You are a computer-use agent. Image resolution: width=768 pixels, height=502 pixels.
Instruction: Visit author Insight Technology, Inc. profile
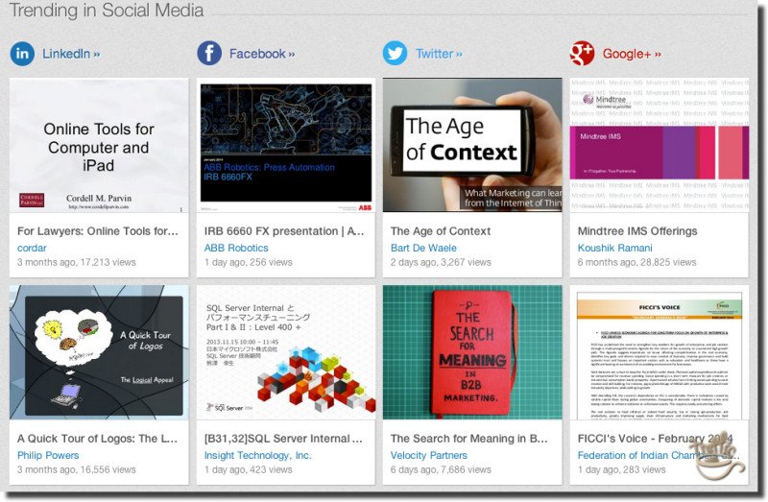tap(257, 455)
